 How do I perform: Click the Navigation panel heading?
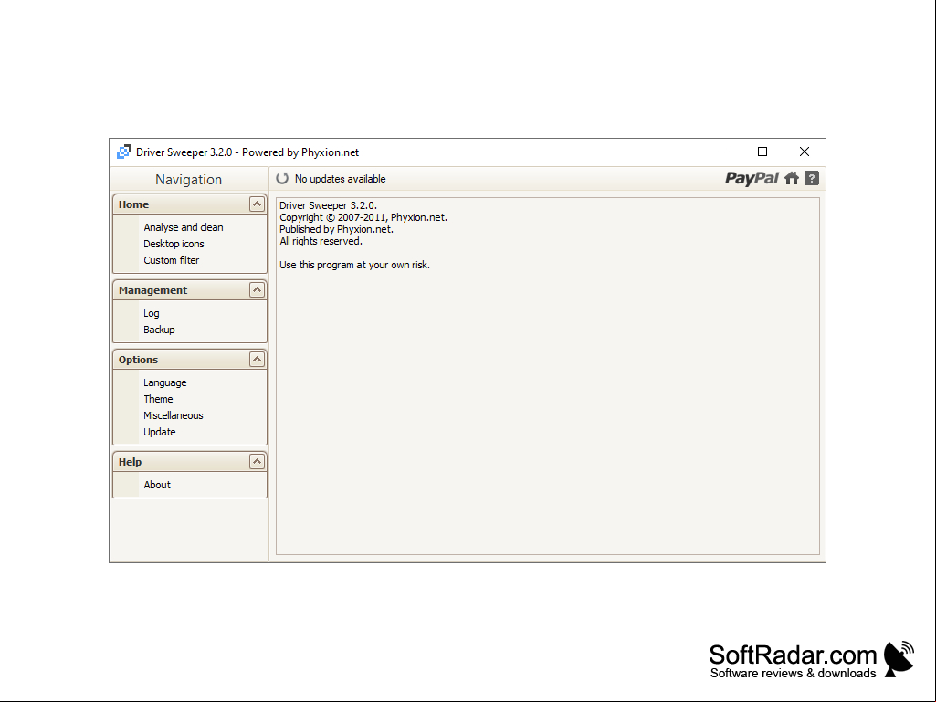pyautogui.click(x=189, y=180)
